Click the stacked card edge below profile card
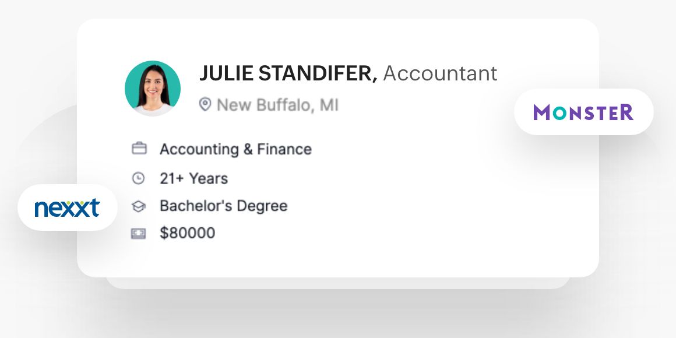Viewport: 676px width, 338px height. click(338, 283)
